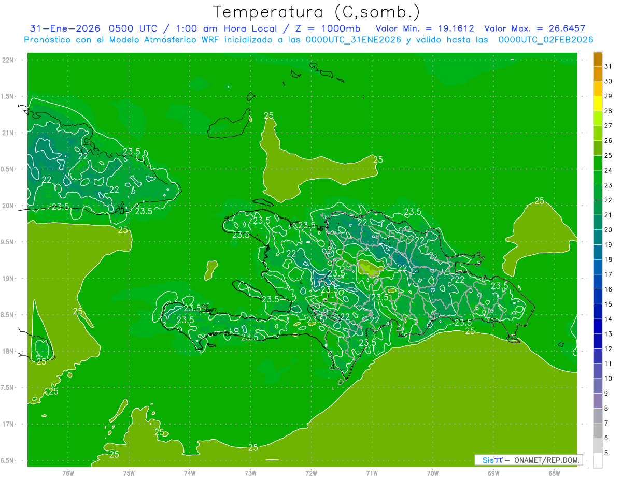Click color scale label '30'
The width and height of the screenshot is (622, 480).
click(609, 81)
